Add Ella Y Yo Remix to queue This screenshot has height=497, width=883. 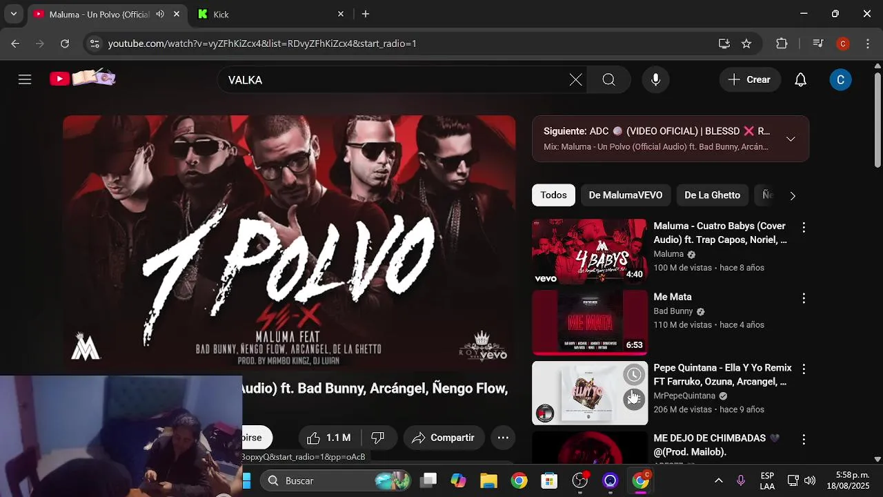634,398
